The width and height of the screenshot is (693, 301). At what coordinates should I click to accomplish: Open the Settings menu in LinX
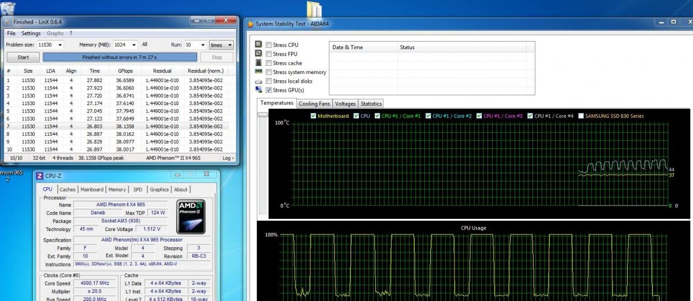point(31,34)
